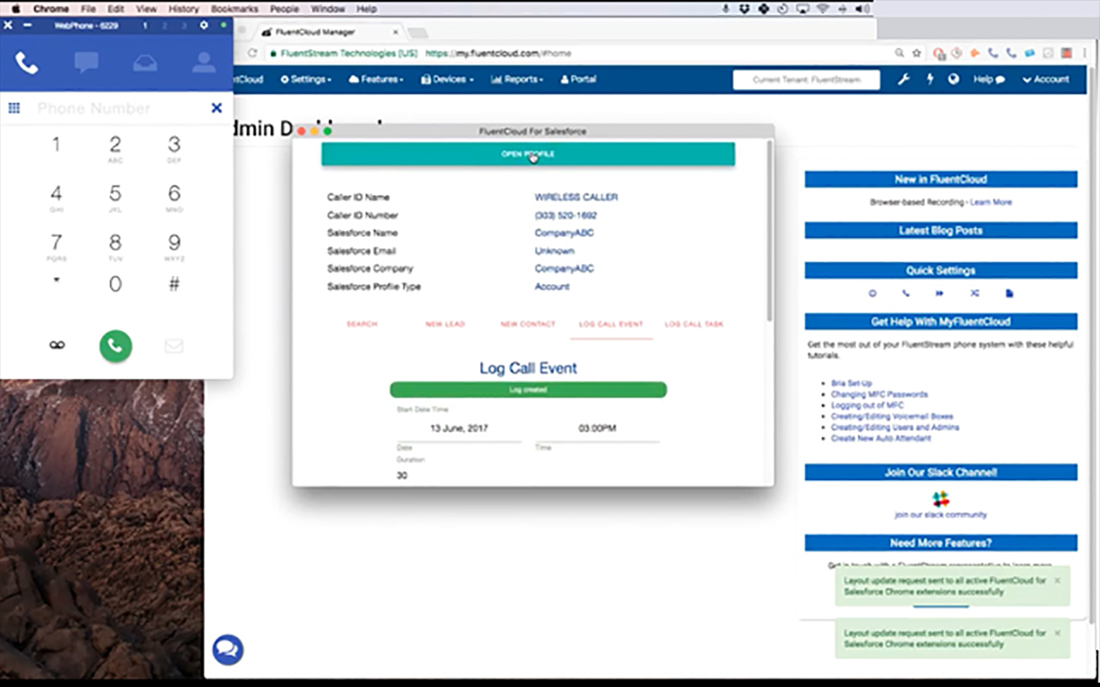The width and height of the screenshot is (1100, 687).
Task: Open the Devices dropdown in navbar
Action: 447,79
